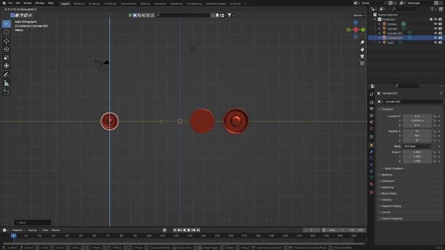The height and width of the screenshot is (250, 445).
Task: Open the Scene properties tab
Action: click(371, 122)
